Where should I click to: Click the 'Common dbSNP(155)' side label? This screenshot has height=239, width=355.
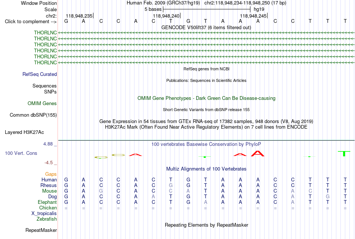coord(33,115)
